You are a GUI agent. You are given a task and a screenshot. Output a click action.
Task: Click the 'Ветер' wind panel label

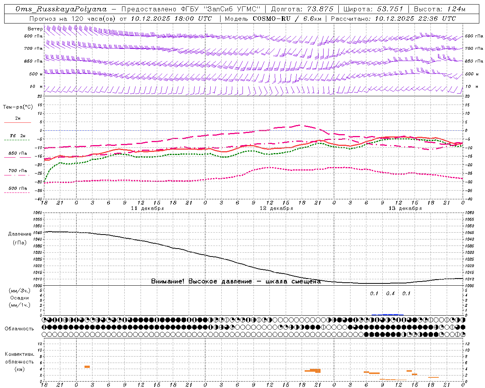point(35,29)
